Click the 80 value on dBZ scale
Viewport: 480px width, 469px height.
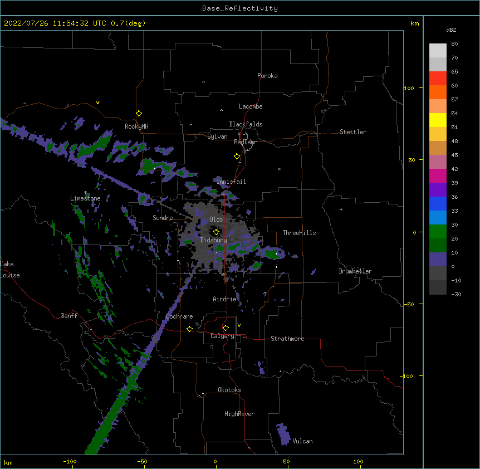tap(454, 44)
